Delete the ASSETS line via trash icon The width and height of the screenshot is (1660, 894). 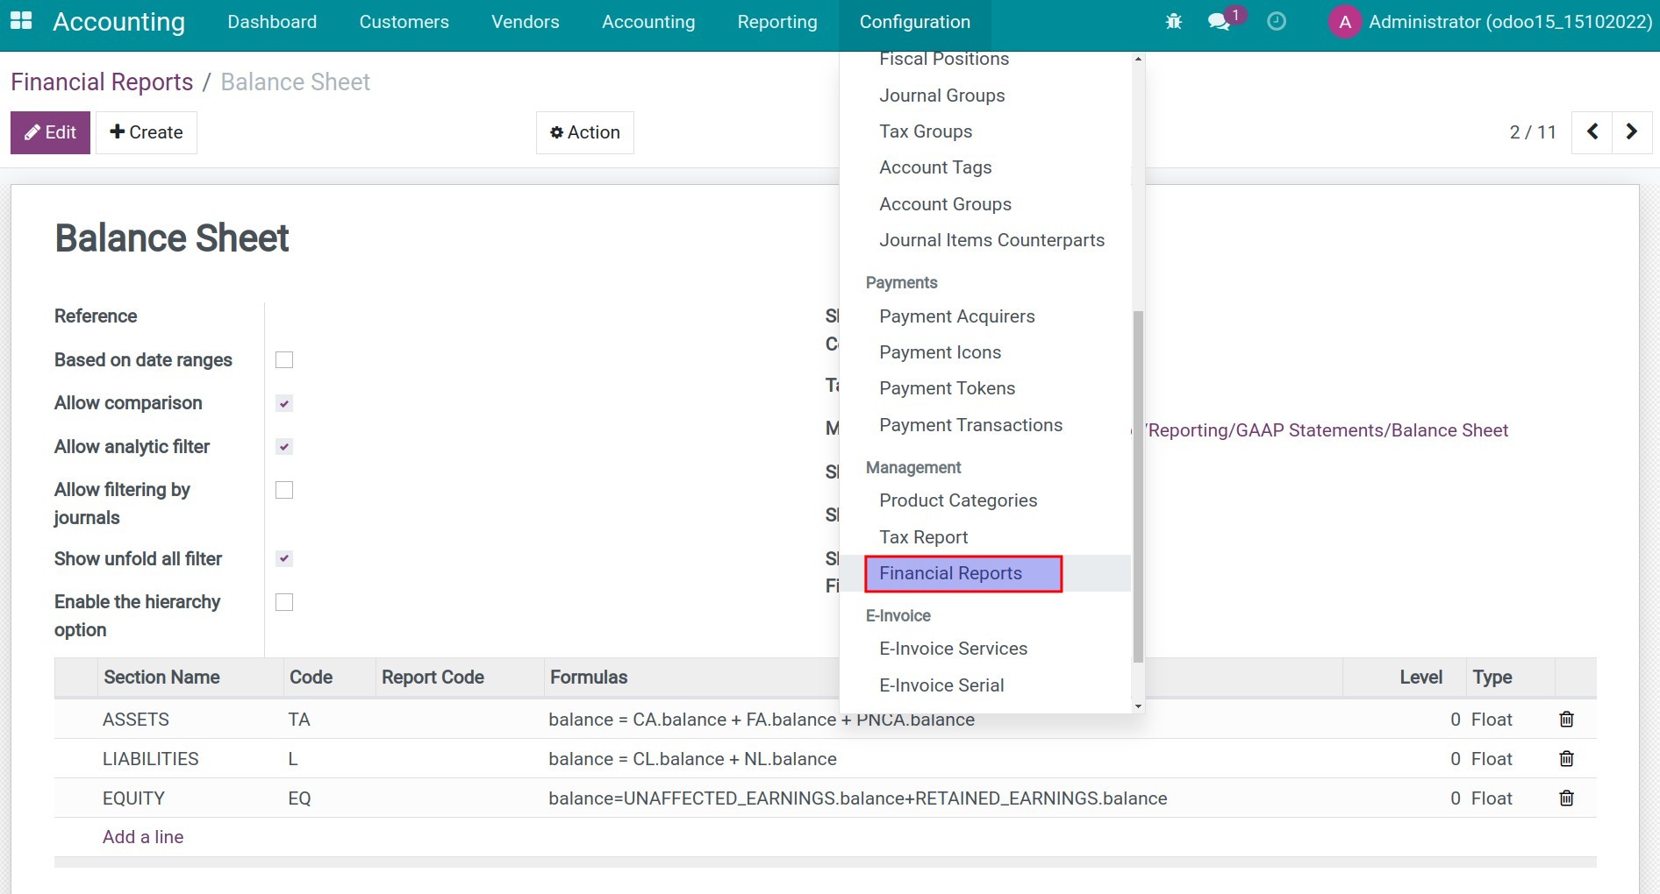pos(1567,719)
